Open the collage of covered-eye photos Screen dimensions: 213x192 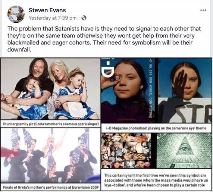click(126, 151)
